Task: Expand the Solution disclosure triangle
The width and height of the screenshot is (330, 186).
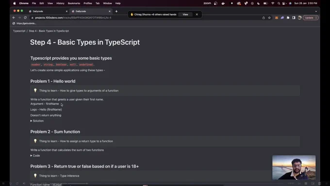Action: [31, 121]
